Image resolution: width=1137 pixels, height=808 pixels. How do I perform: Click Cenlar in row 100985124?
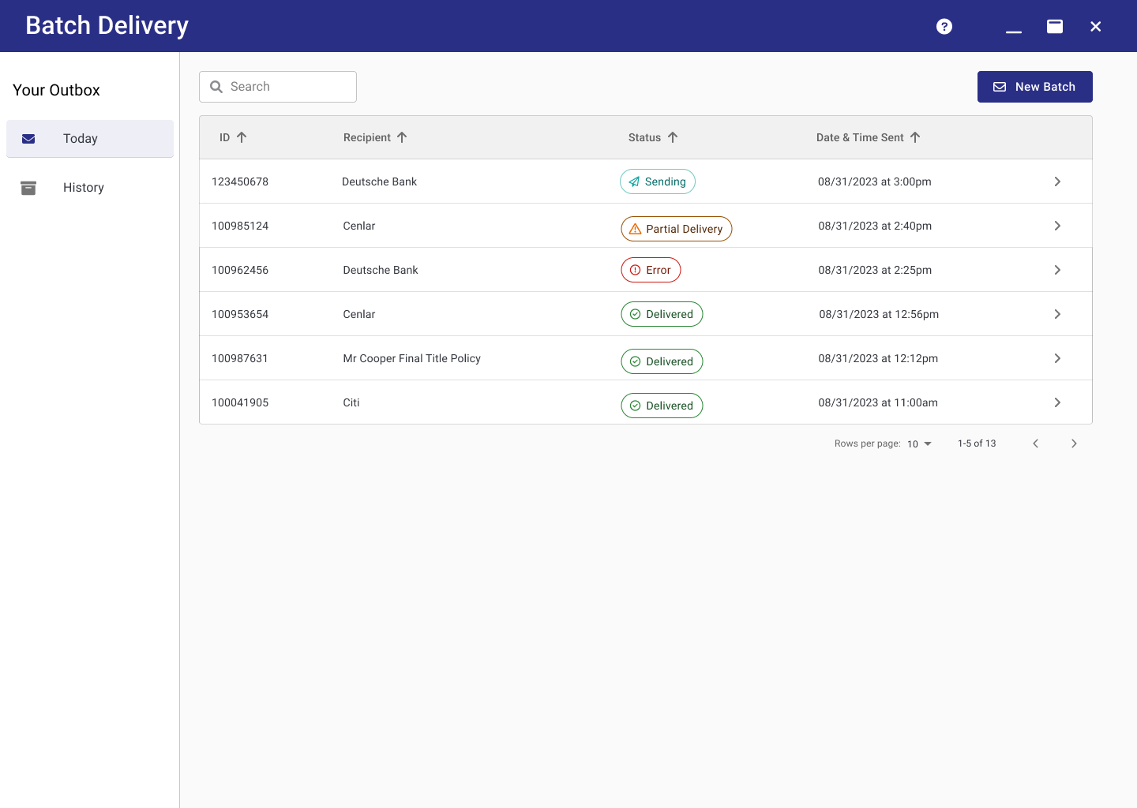(359, 226)
